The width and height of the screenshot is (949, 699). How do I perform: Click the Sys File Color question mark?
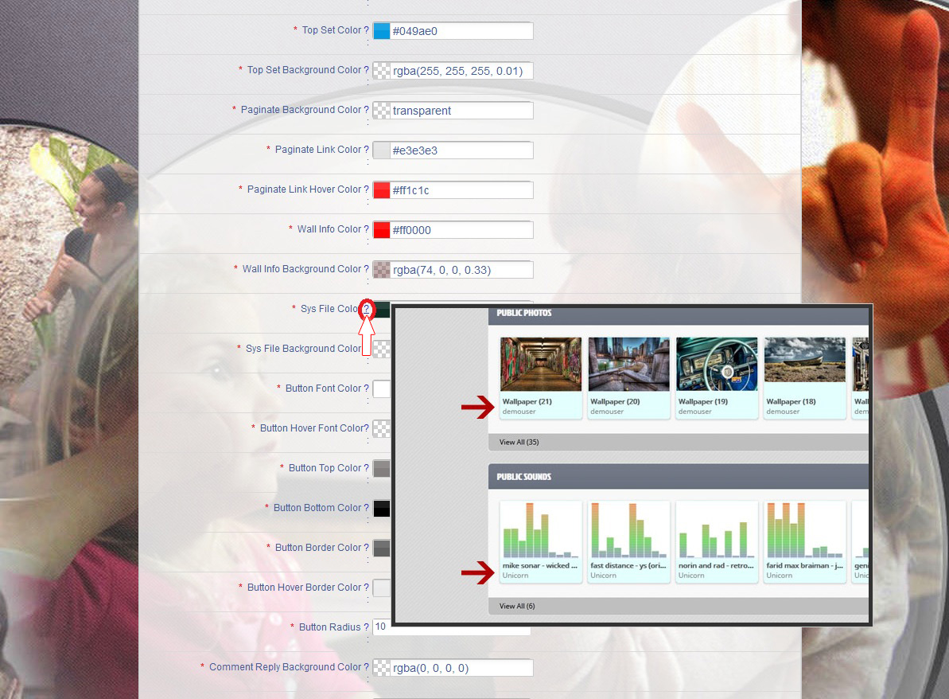[366, 309]
